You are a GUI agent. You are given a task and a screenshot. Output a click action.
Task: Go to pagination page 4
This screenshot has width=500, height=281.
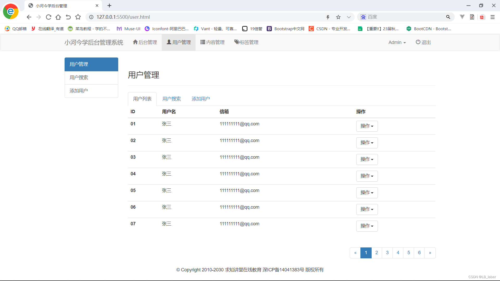tap(398, 253)
